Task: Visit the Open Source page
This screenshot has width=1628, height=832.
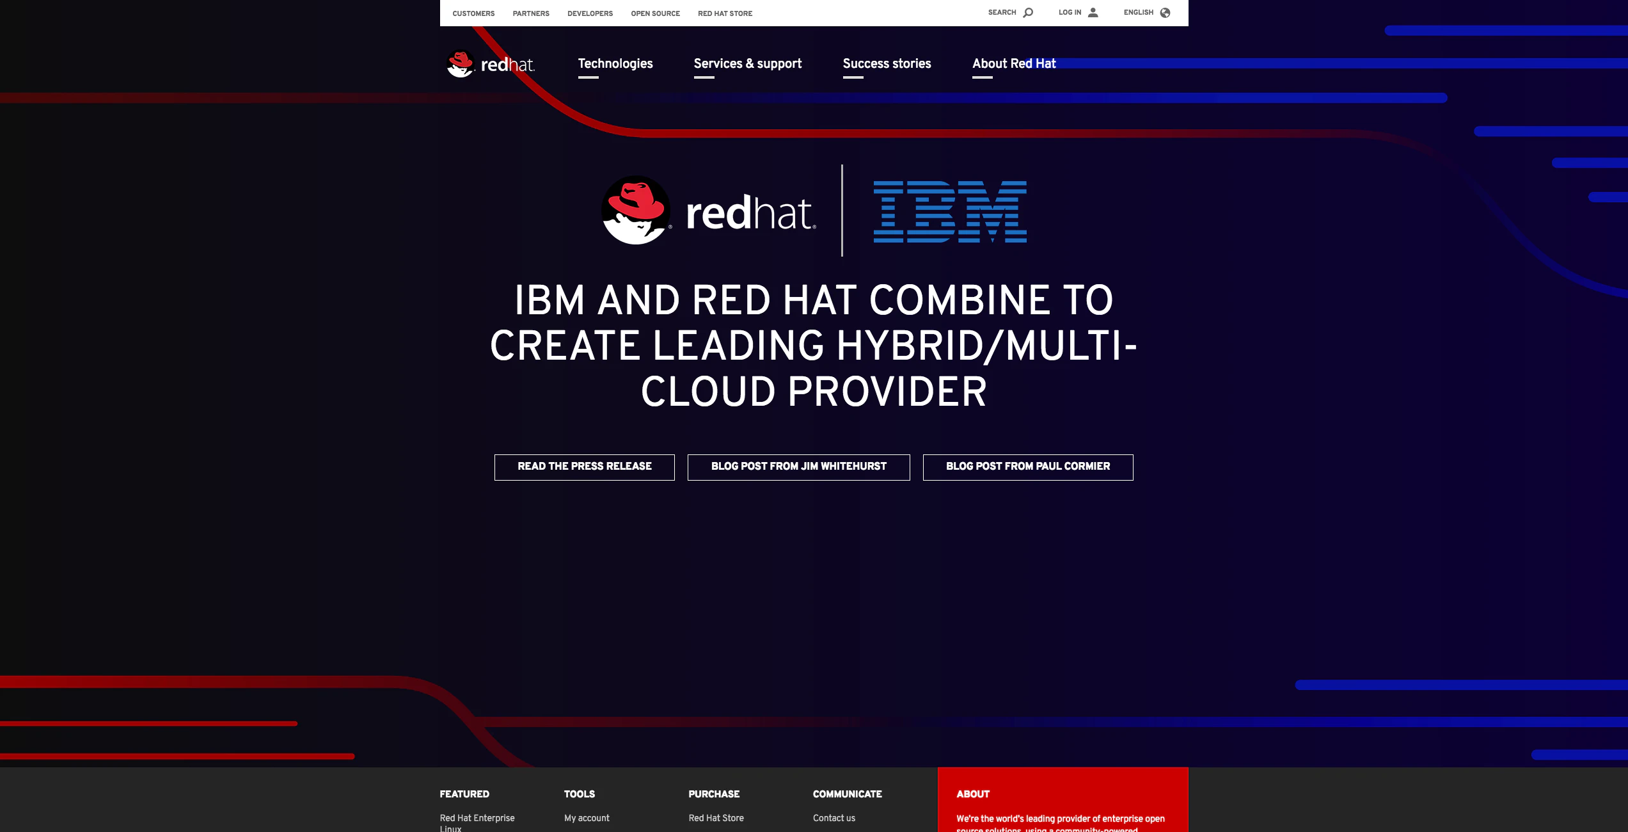Action: [655, 13]
